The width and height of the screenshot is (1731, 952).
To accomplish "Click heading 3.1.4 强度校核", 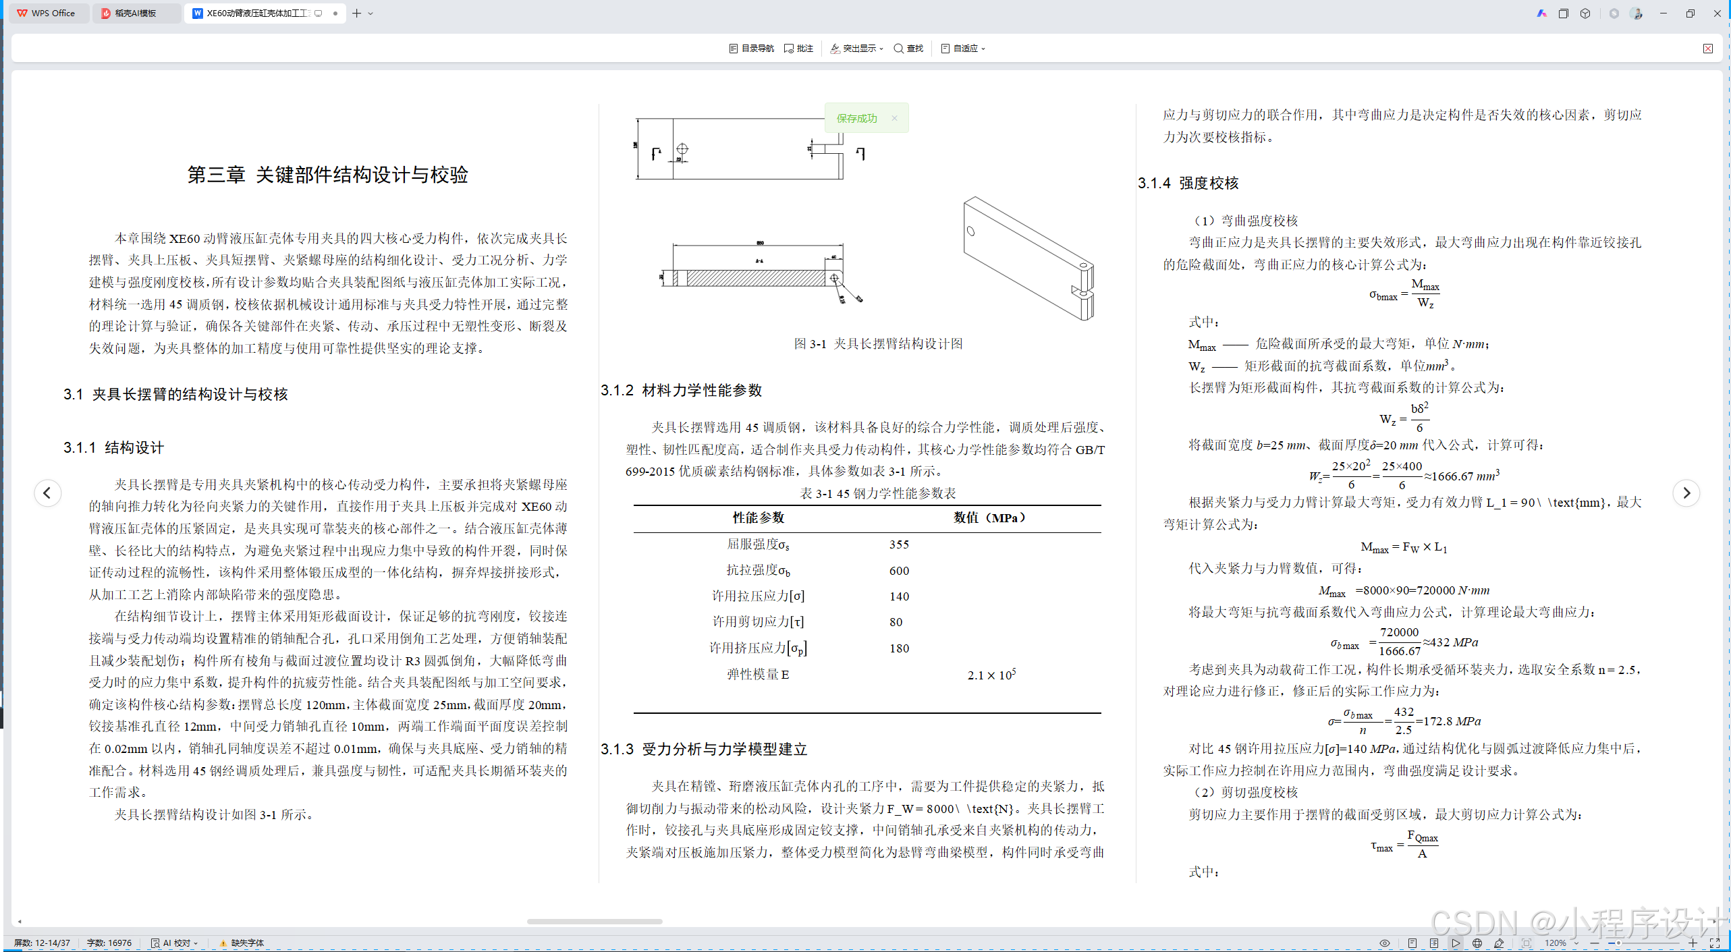I will click(1188, 183).
